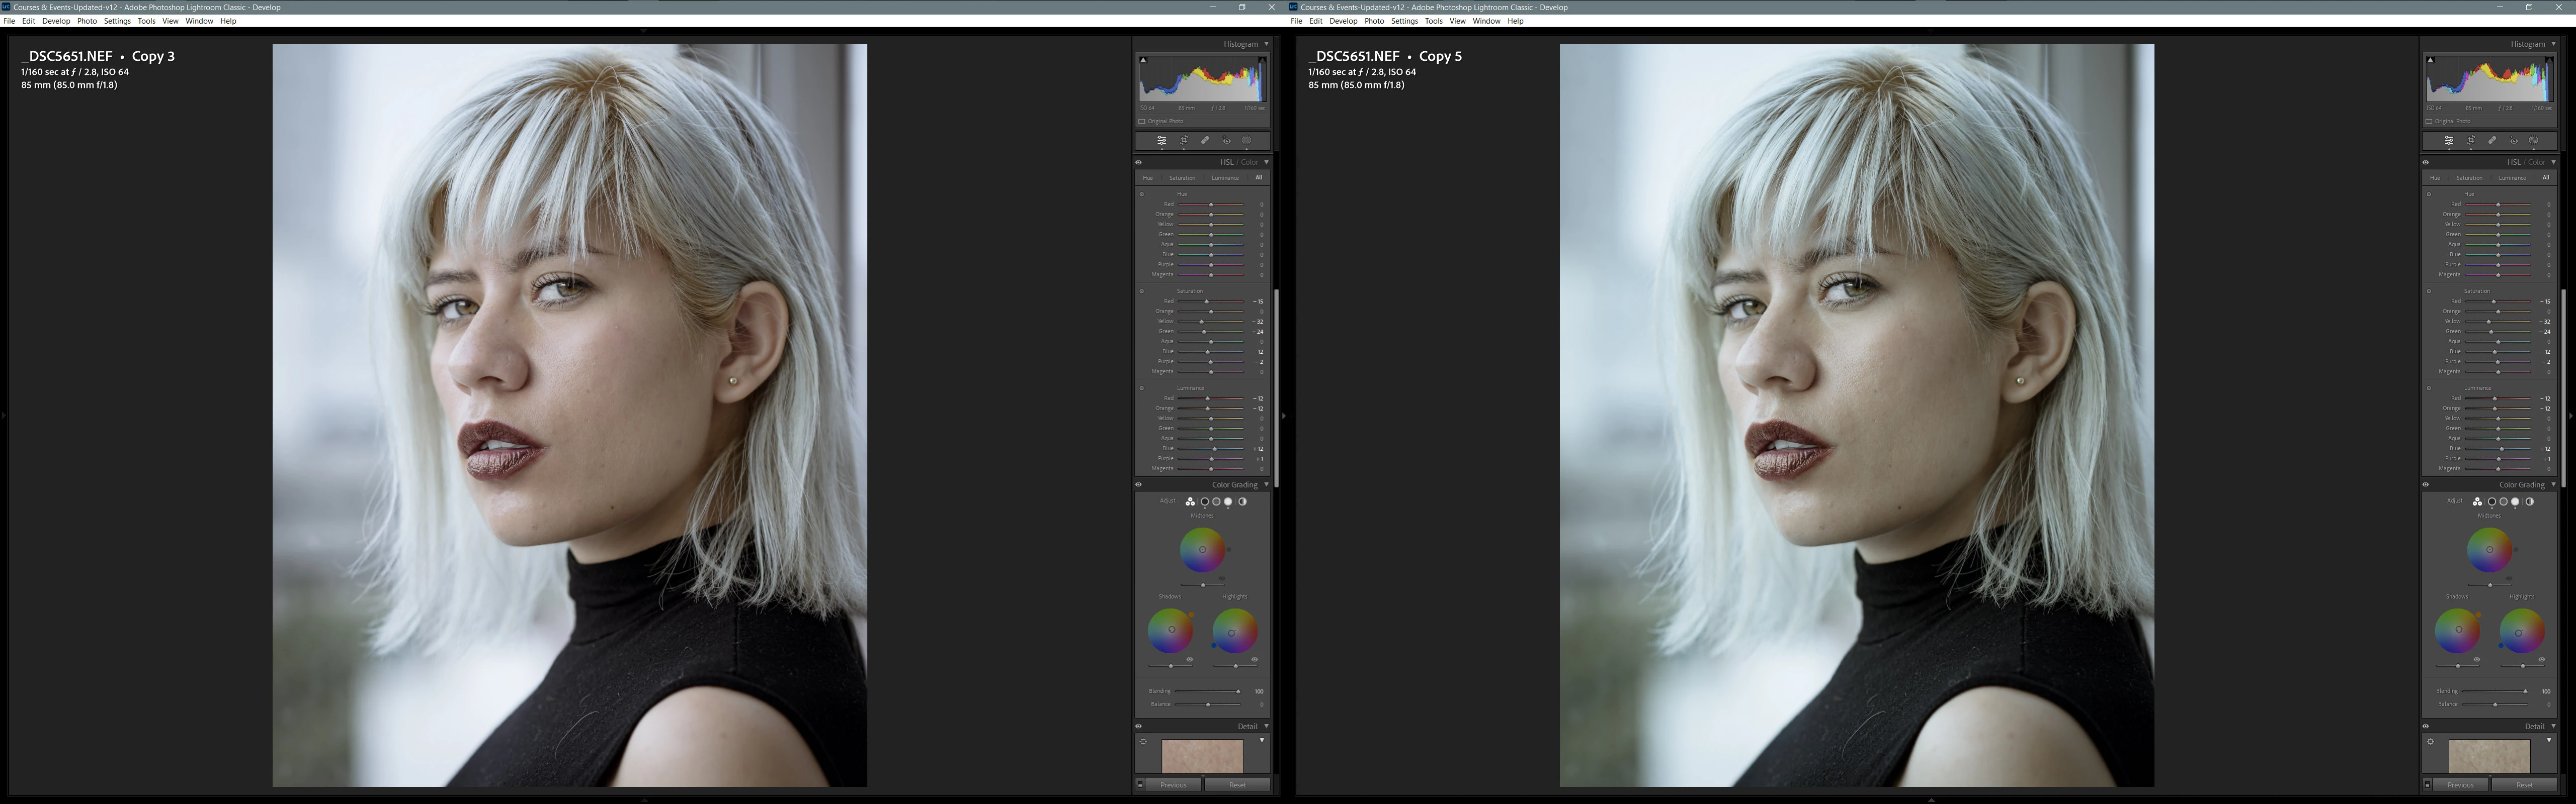Switch Color Grading to three-way view, left window
Screen dimensions: 2576x804
[x=1190, y=501]
